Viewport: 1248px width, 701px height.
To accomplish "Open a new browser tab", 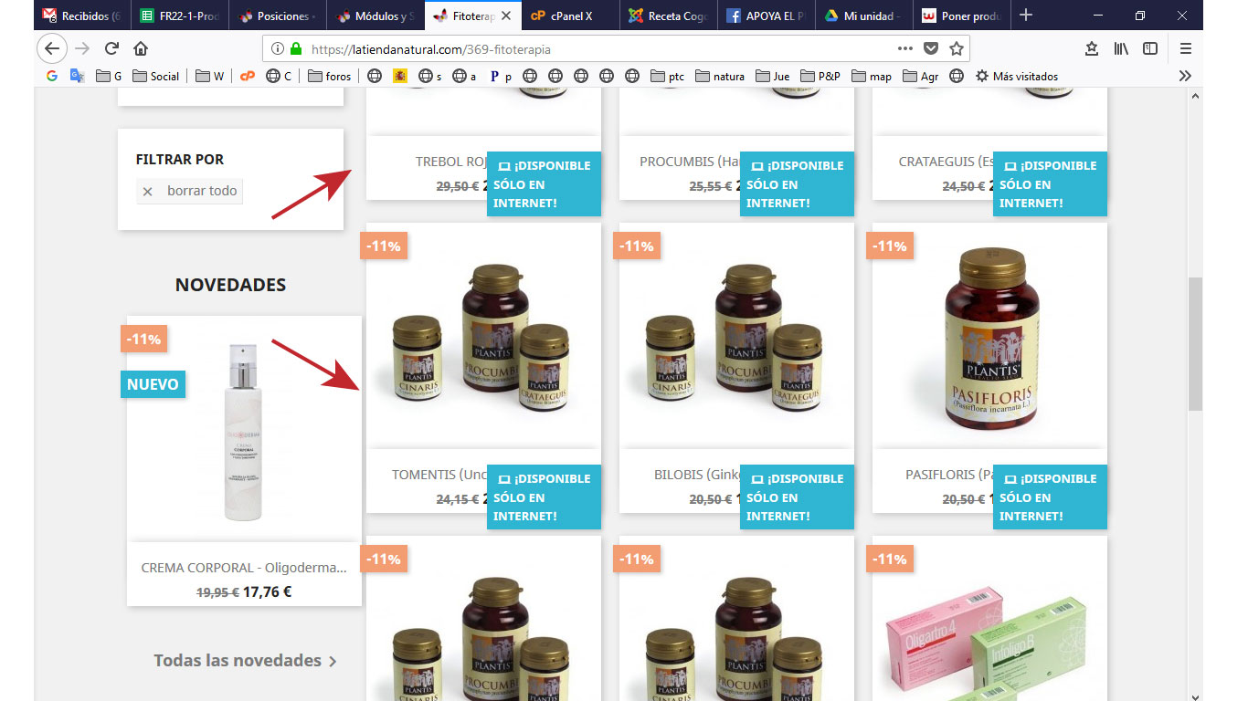I will point(1026,16).
